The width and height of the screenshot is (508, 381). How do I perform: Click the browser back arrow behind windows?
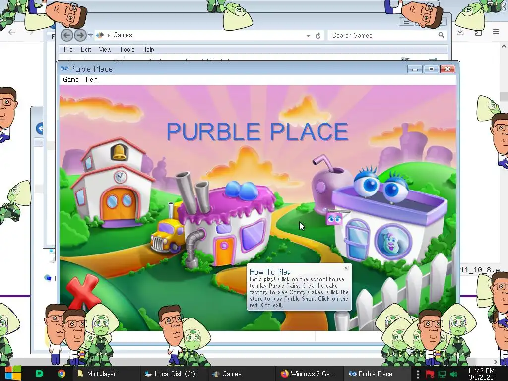pos(12,32)
